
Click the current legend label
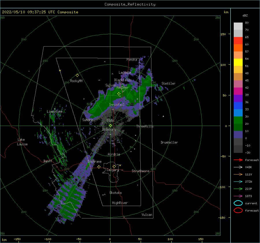tap(251, 203)
